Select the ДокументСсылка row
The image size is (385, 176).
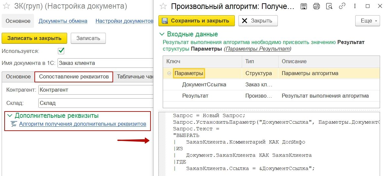pyautogui.click(x=271, y=85)
